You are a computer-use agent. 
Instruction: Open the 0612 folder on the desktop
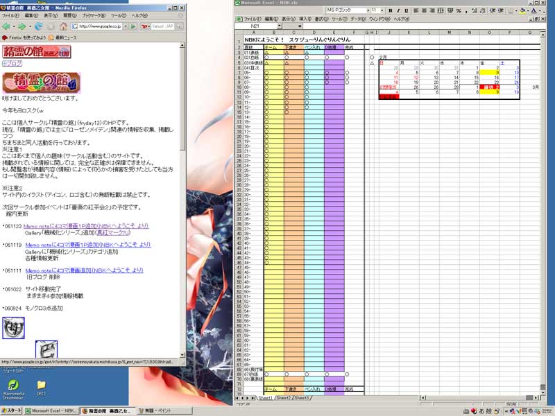coord(42,388)
